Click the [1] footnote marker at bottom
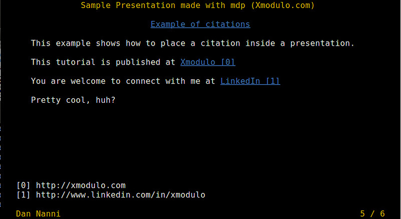The height and width of the screenshot is (219, 401). (24, 195)
